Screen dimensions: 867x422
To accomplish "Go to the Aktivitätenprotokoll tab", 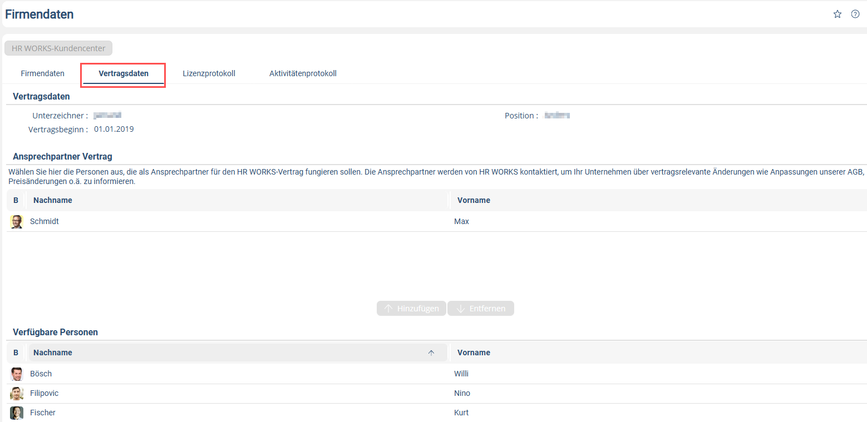I will (x=303, y=73).
